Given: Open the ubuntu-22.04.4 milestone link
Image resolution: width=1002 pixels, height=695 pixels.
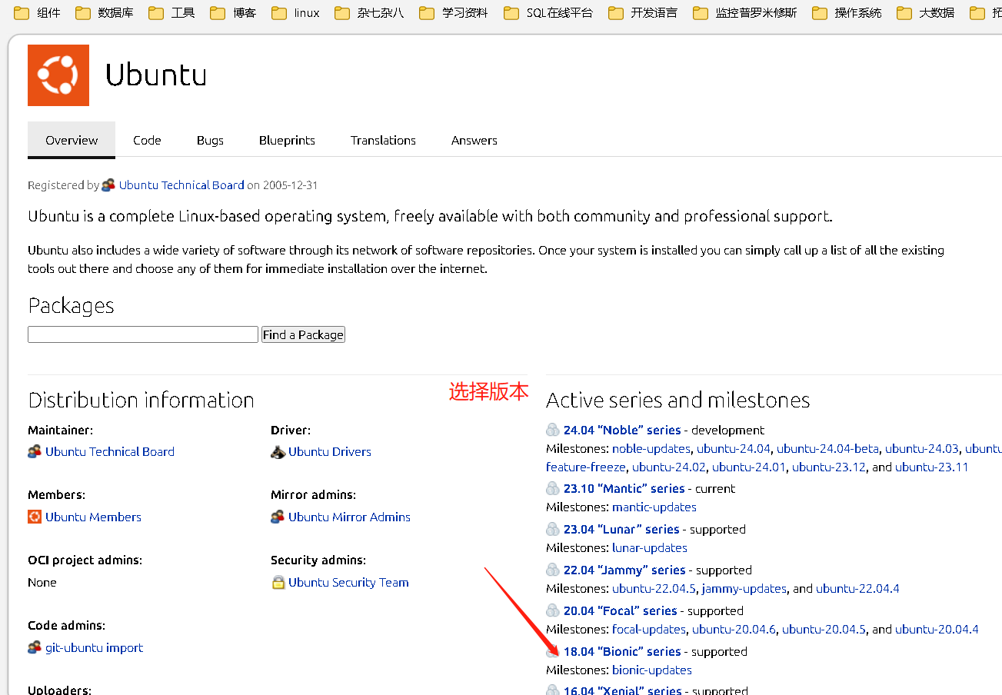Looking at the screenshot, I should (857, 588).
